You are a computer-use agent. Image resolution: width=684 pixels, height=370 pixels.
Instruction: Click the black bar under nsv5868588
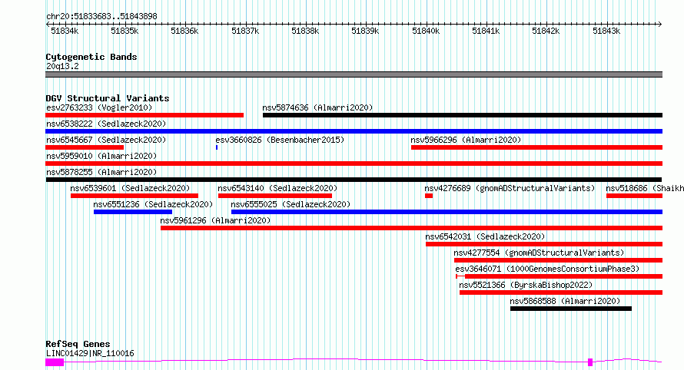pos(571,309)
